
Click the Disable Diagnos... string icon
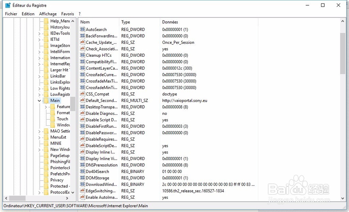coord(82,113)
